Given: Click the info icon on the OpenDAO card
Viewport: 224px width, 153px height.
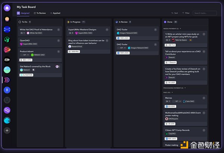Looking at the screenshot, I should coord(58,40).
